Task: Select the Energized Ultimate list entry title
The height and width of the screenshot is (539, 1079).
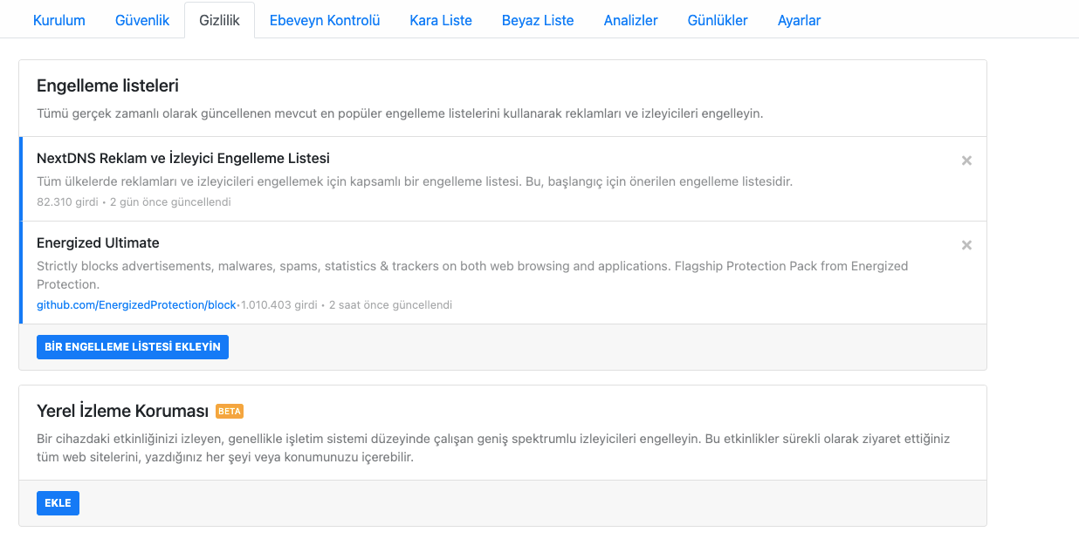Action: tap(98, 242)
